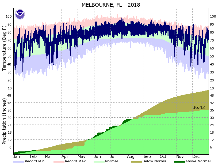The width and height of the screenshot is (222, 165).
Task: Click the 'Record Min' legend text
Action: click(x=35, y=161)
